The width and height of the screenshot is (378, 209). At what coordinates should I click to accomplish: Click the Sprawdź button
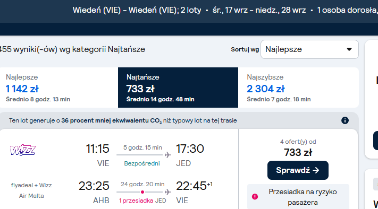pyautogui.click(x=298, y=170)
